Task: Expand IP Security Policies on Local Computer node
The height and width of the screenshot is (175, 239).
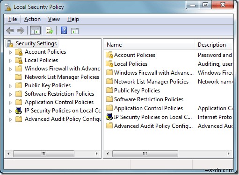Action: pyautogui.click(x=10, y=111)
